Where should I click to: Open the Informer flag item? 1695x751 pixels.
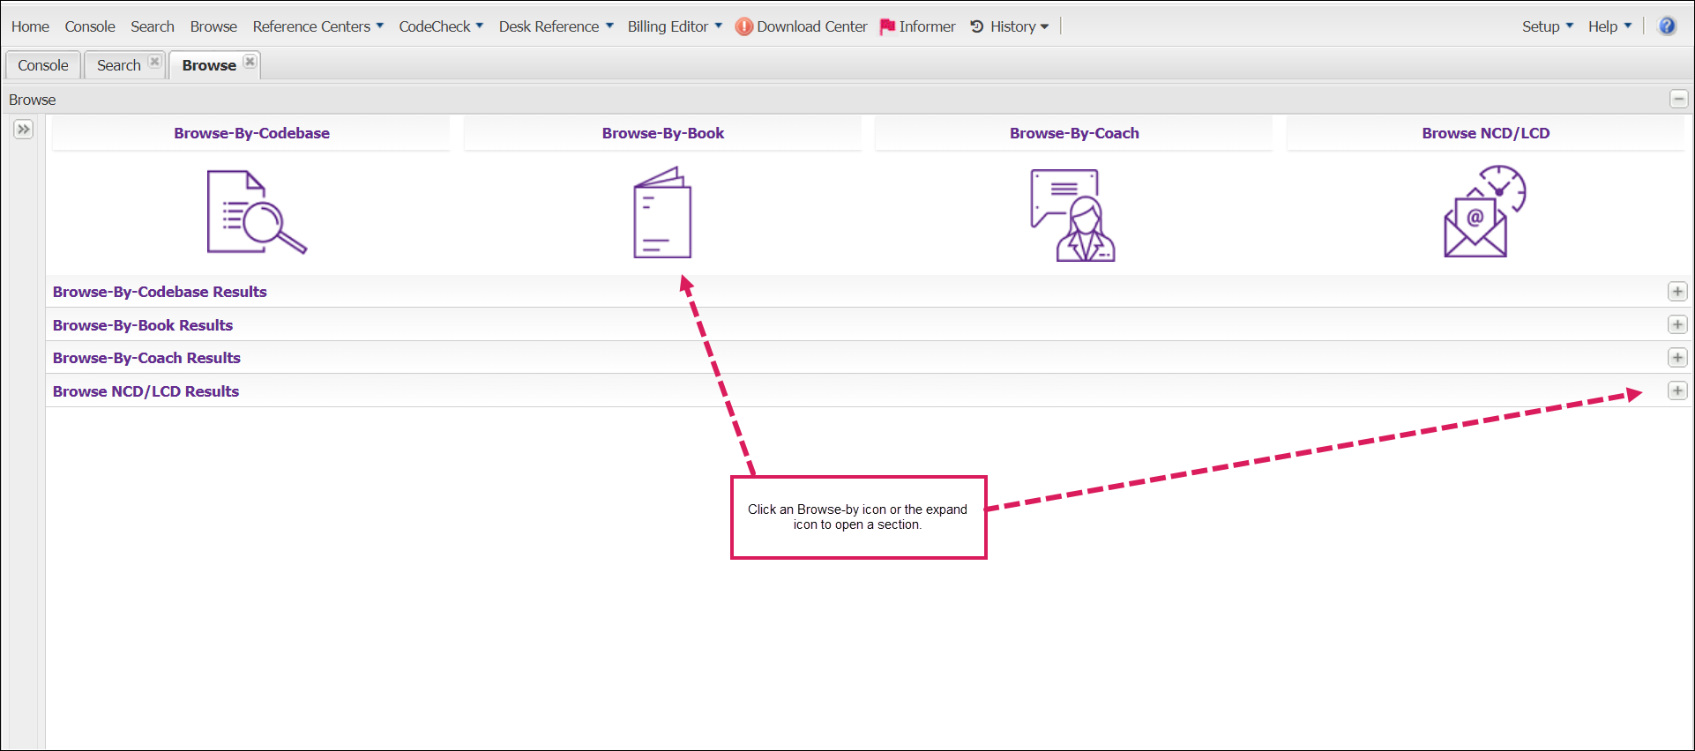(x=917, y=26)
